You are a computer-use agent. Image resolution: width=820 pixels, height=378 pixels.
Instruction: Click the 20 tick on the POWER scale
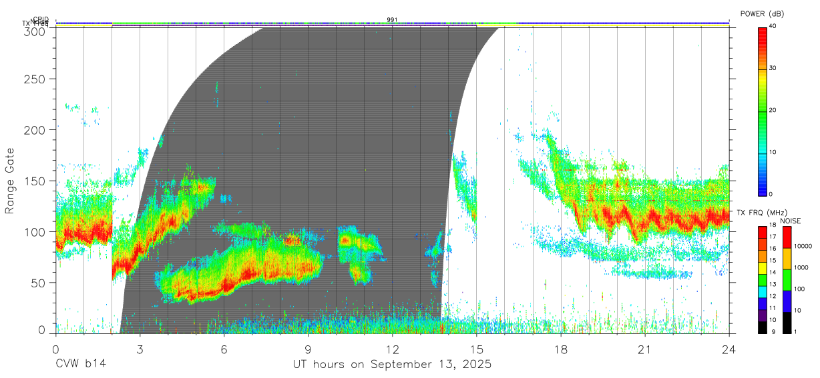coord(772,111)
